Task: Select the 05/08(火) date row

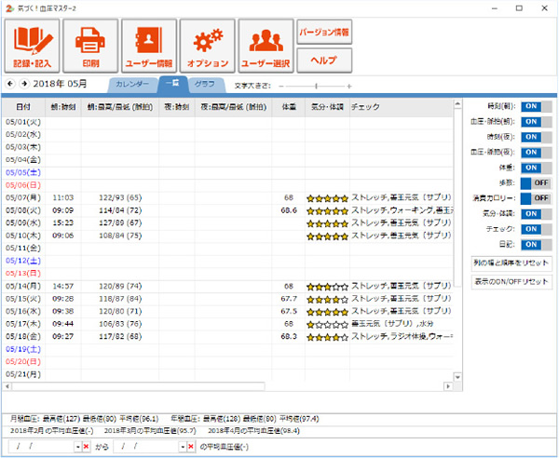Action: [x=228, y=210]
